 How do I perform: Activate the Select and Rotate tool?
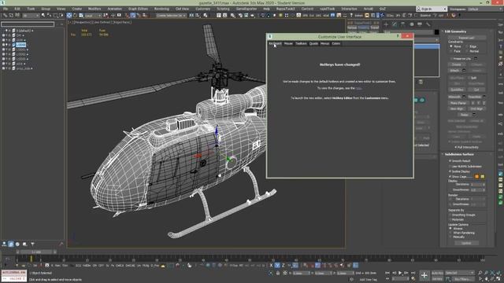click(x=75, y=16)
